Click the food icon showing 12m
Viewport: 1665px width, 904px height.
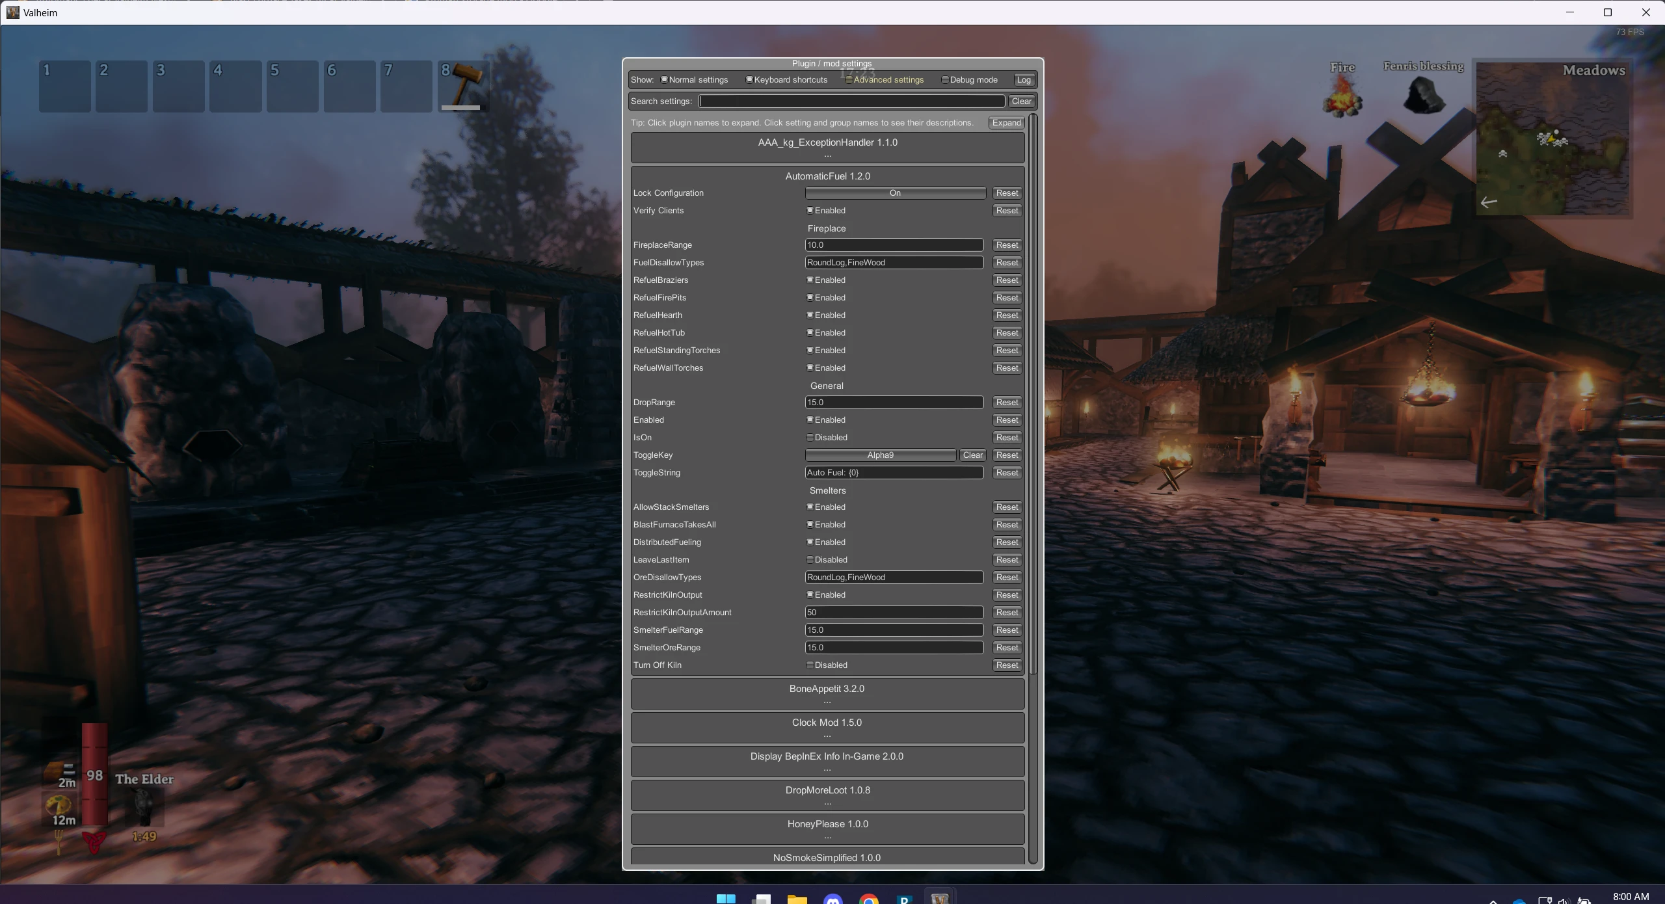(60, 810)
